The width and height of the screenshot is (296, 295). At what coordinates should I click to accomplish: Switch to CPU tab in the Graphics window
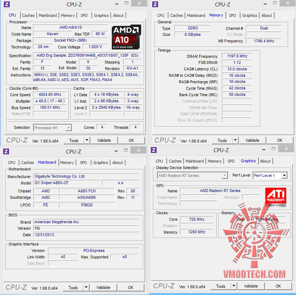pos(159,161)
